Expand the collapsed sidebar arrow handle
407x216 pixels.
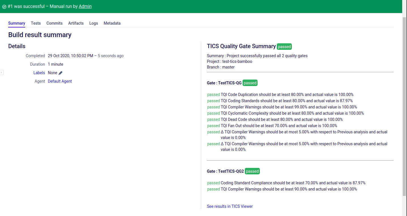[1, 72]
